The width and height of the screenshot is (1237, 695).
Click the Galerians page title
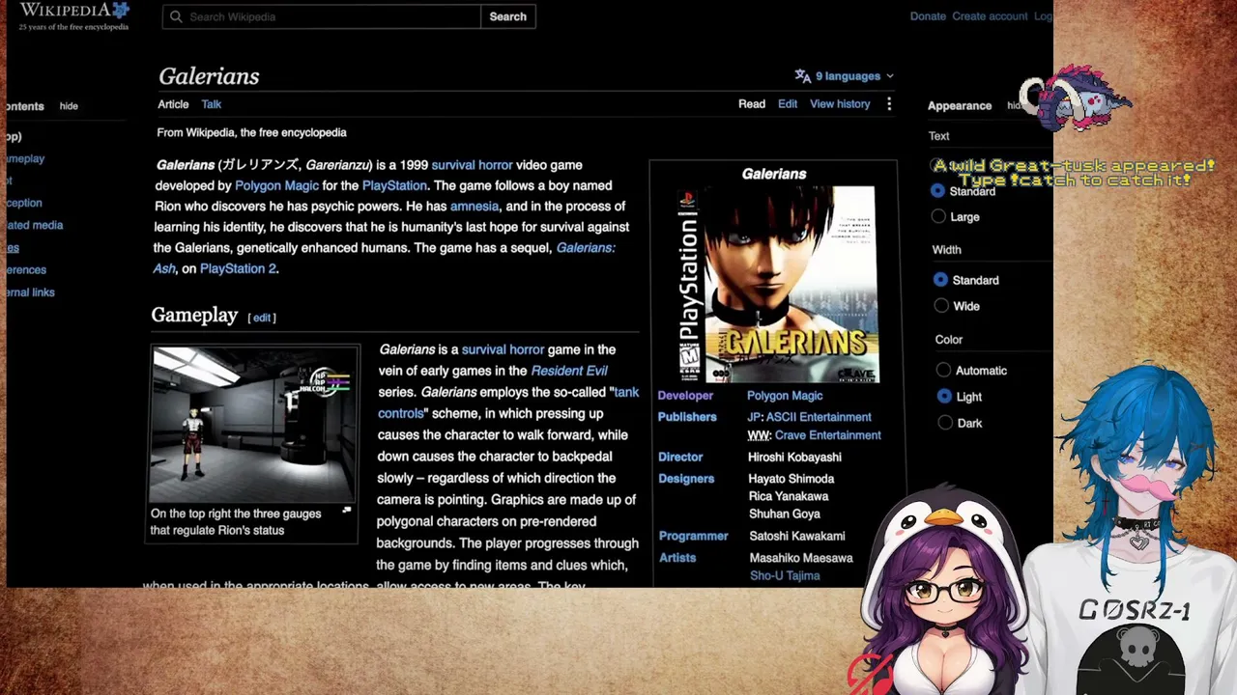pyautogui.click(x=209, y=76)
